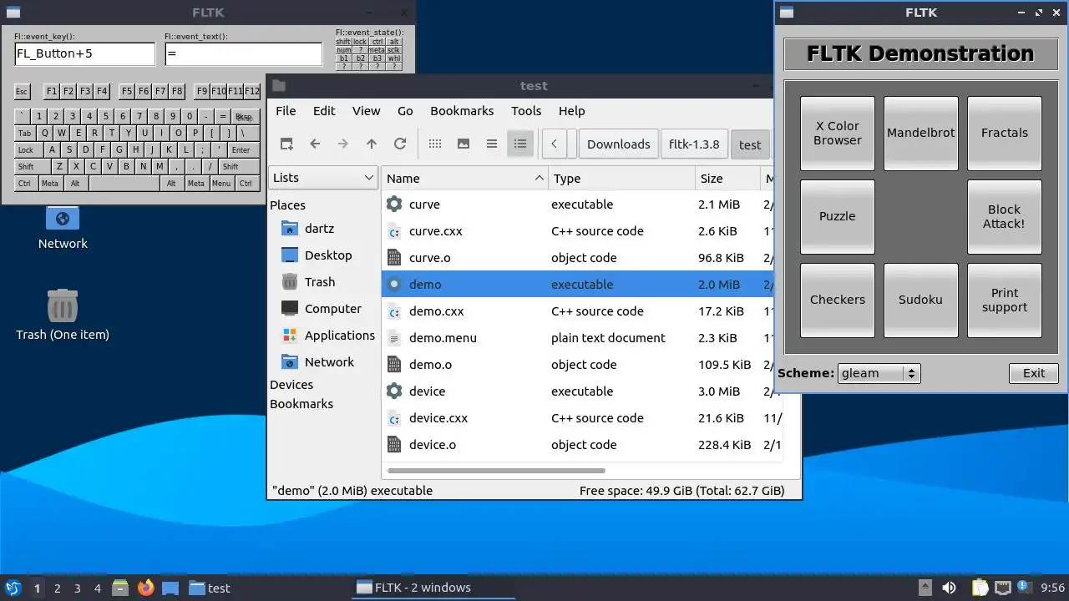The height and width of the screenshot is (601, 1069).
Task: Toggle the alt state indicator
Action: [394, 42]
